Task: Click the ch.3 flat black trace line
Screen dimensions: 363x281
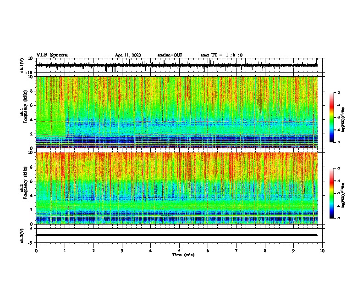Action: coord(176,235)
